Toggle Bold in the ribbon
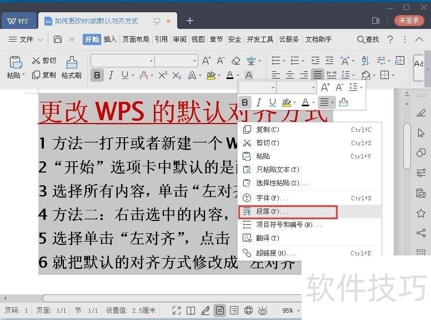 coord(97,75)
